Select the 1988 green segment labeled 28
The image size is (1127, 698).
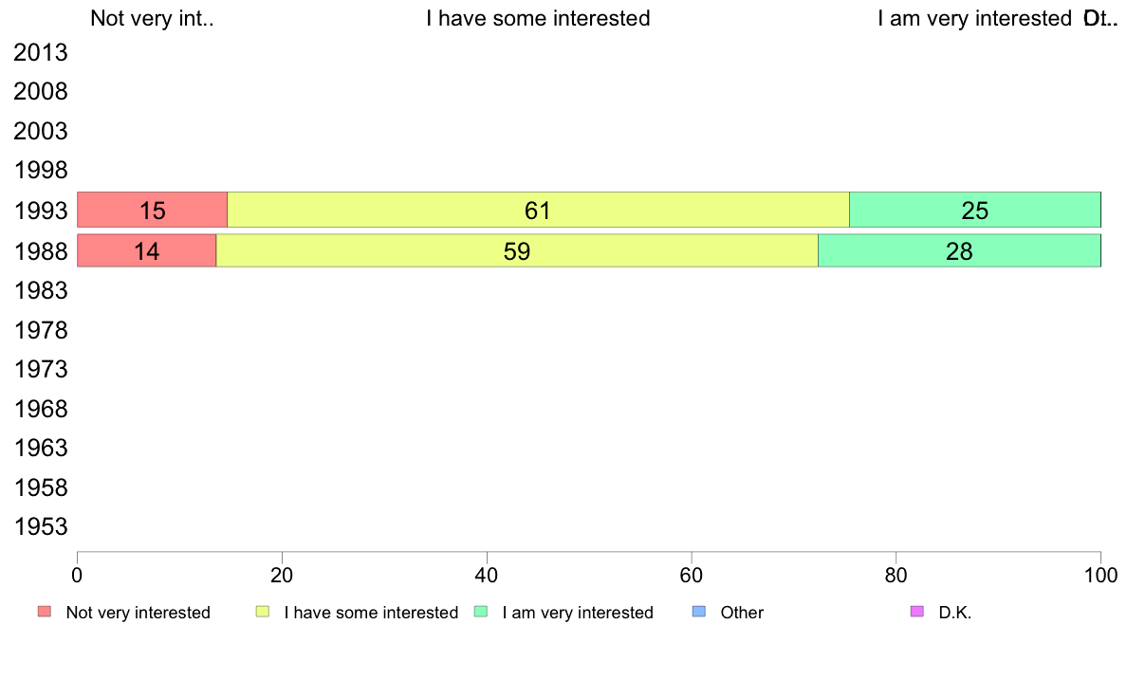click(959, 251)
